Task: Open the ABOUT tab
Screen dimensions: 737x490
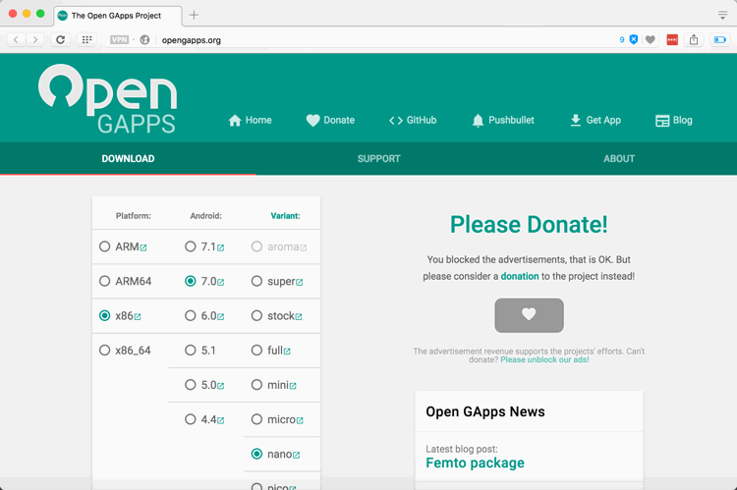Action: pos(619,159)
